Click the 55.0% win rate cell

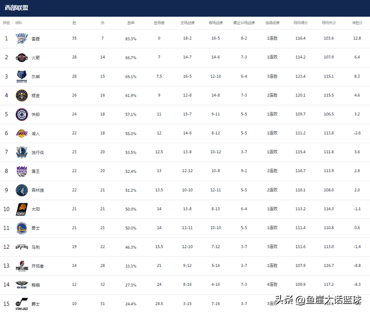tap(131, 133)
